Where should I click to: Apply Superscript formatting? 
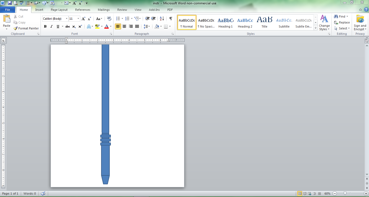pyautogui.click(x=80, y=26)
